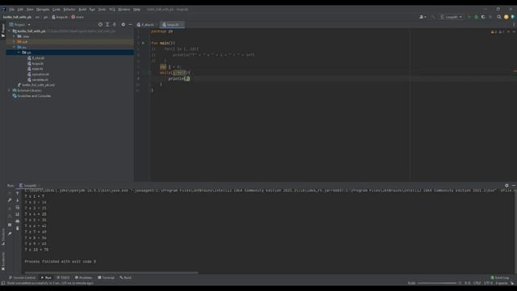The image size is (517, 291).
Task: Click the Debug bug icon in toolbar
Action: pos(476,17)
